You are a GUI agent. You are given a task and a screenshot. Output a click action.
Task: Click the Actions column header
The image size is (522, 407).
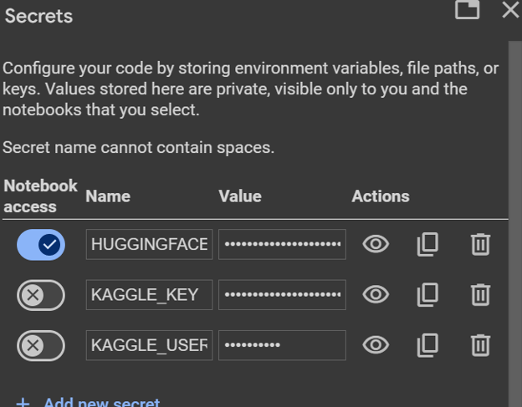coord(381,196)
